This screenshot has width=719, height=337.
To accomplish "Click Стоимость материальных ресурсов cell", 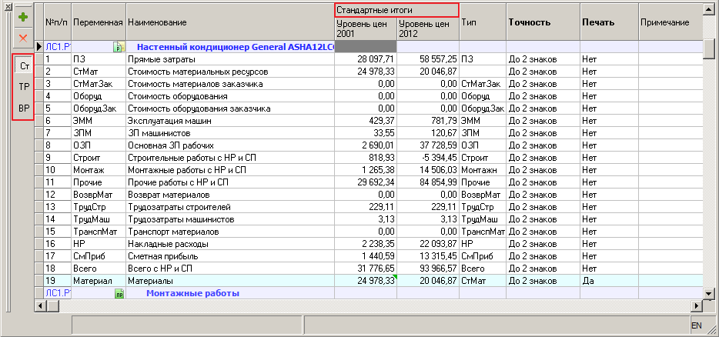I will pos(229,72).
